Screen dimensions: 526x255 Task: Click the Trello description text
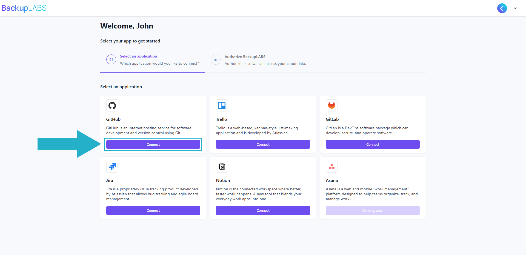click(x=257, y=130)
